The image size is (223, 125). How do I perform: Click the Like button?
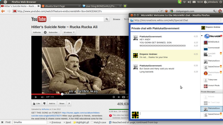tap(37, 103)
